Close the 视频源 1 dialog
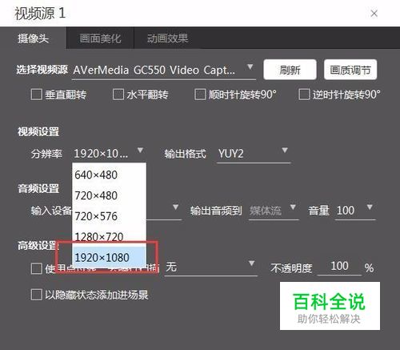The image size is (400, 350). click(374, 14)
